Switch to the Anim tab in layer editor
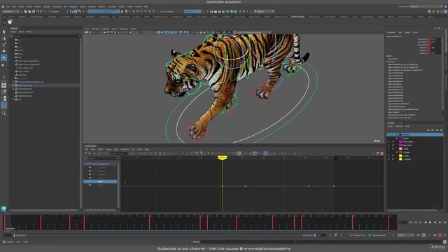 (400, 123)
